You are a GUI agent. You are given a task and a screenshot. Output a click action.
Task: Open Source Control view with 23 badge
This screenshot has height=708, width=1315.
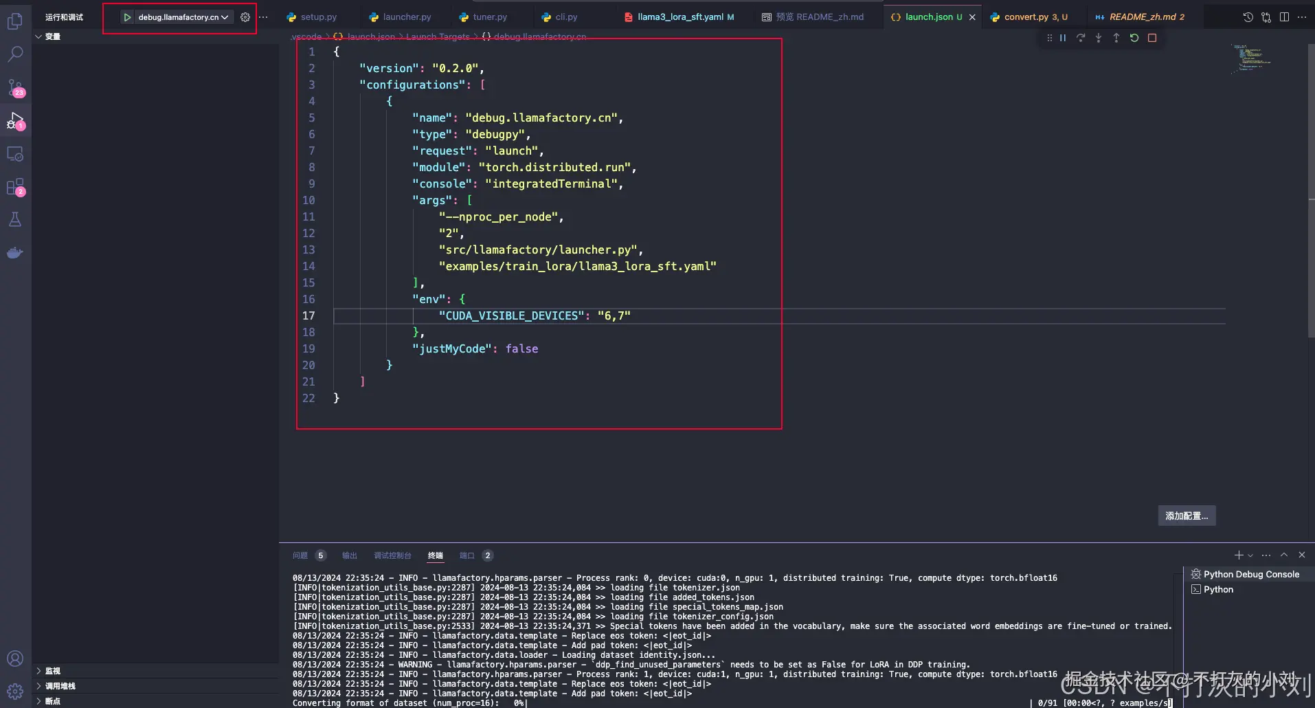tap(15, 88)
